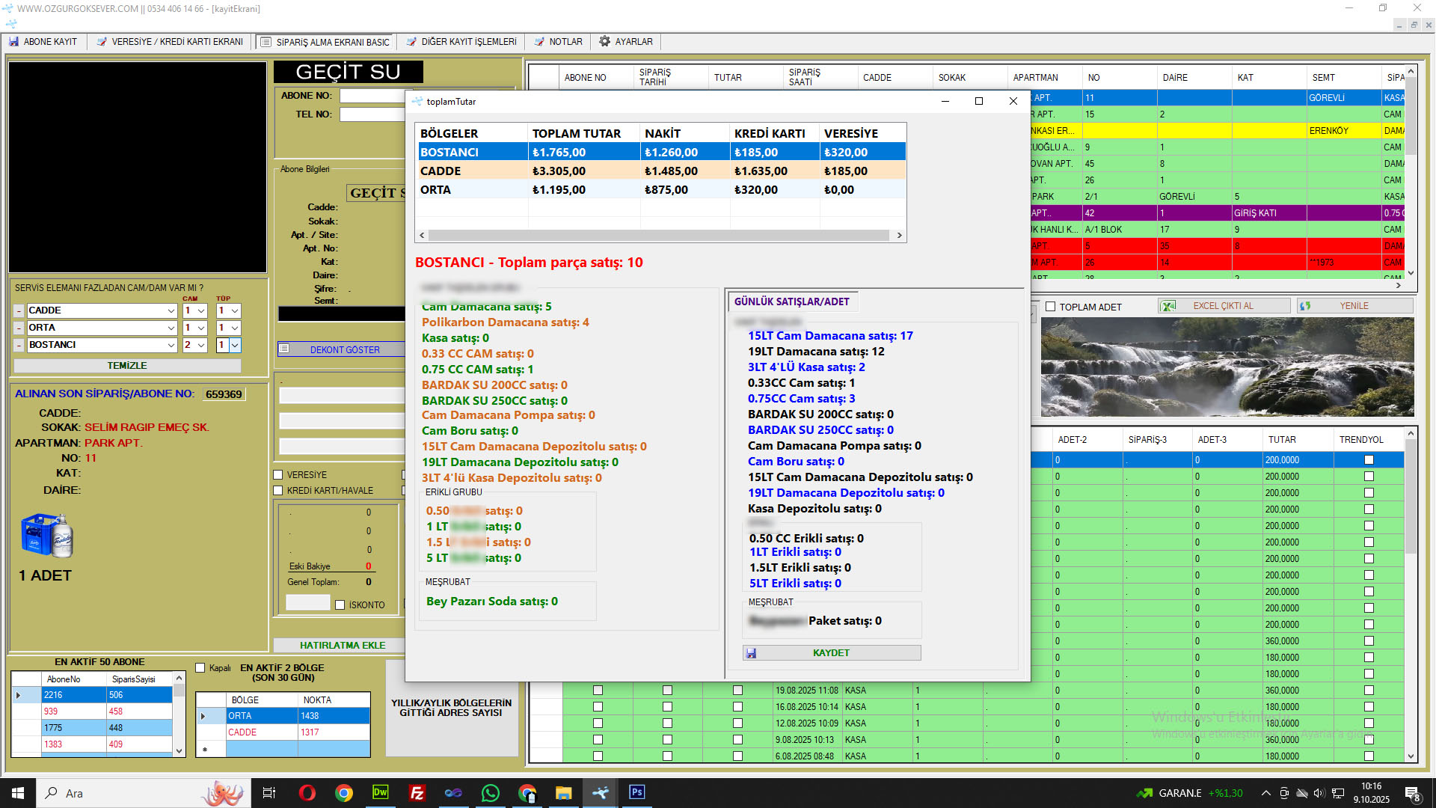
Task: Click the save disk icon on KAYDET
Action: pyautogui.click(x=751, y=653)
